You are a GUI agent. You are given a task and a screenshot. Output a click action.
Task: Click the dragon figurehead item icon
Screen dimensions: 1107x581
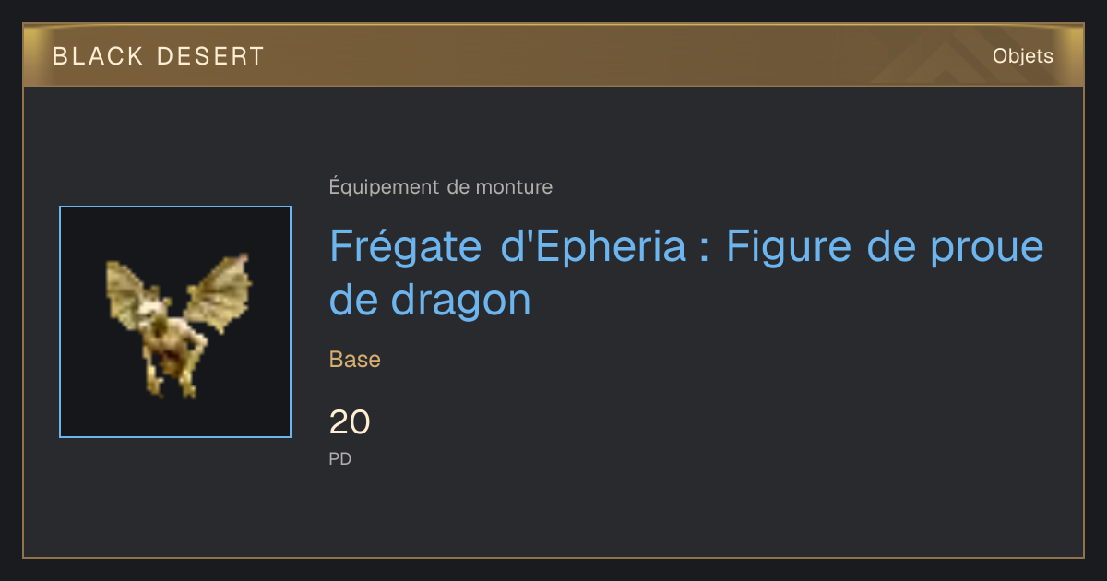click(175, 322)
